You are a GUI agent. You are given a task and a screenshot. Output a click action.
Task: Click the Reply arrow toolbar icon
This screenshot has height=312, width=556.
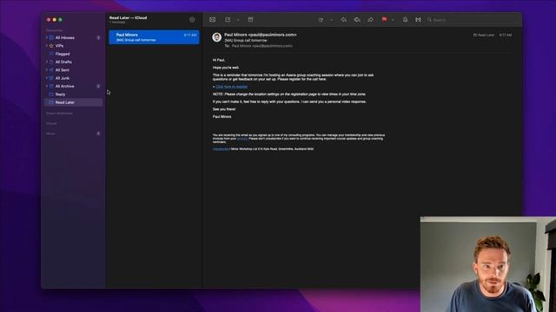pyautogui.click(x=344, y=20)
